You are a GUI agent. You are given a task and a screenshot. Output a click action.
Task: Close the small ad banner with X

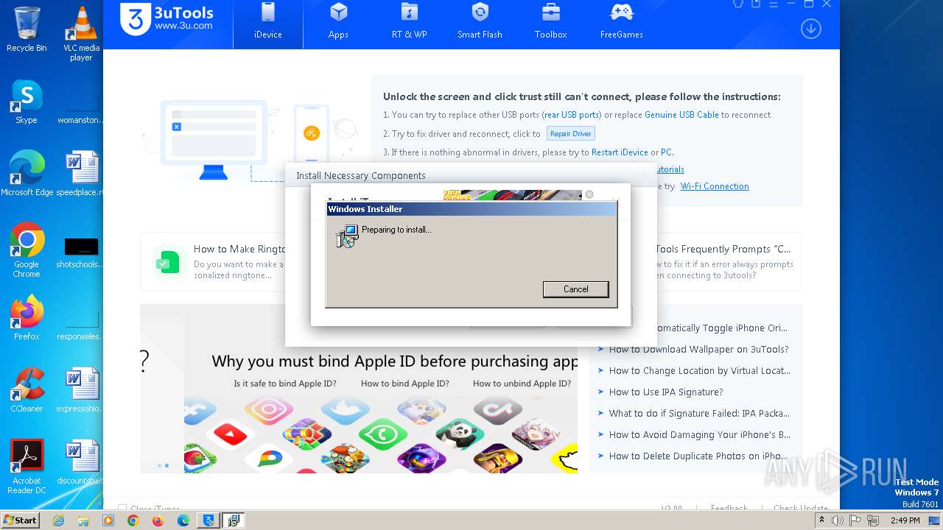coord(589,195)
